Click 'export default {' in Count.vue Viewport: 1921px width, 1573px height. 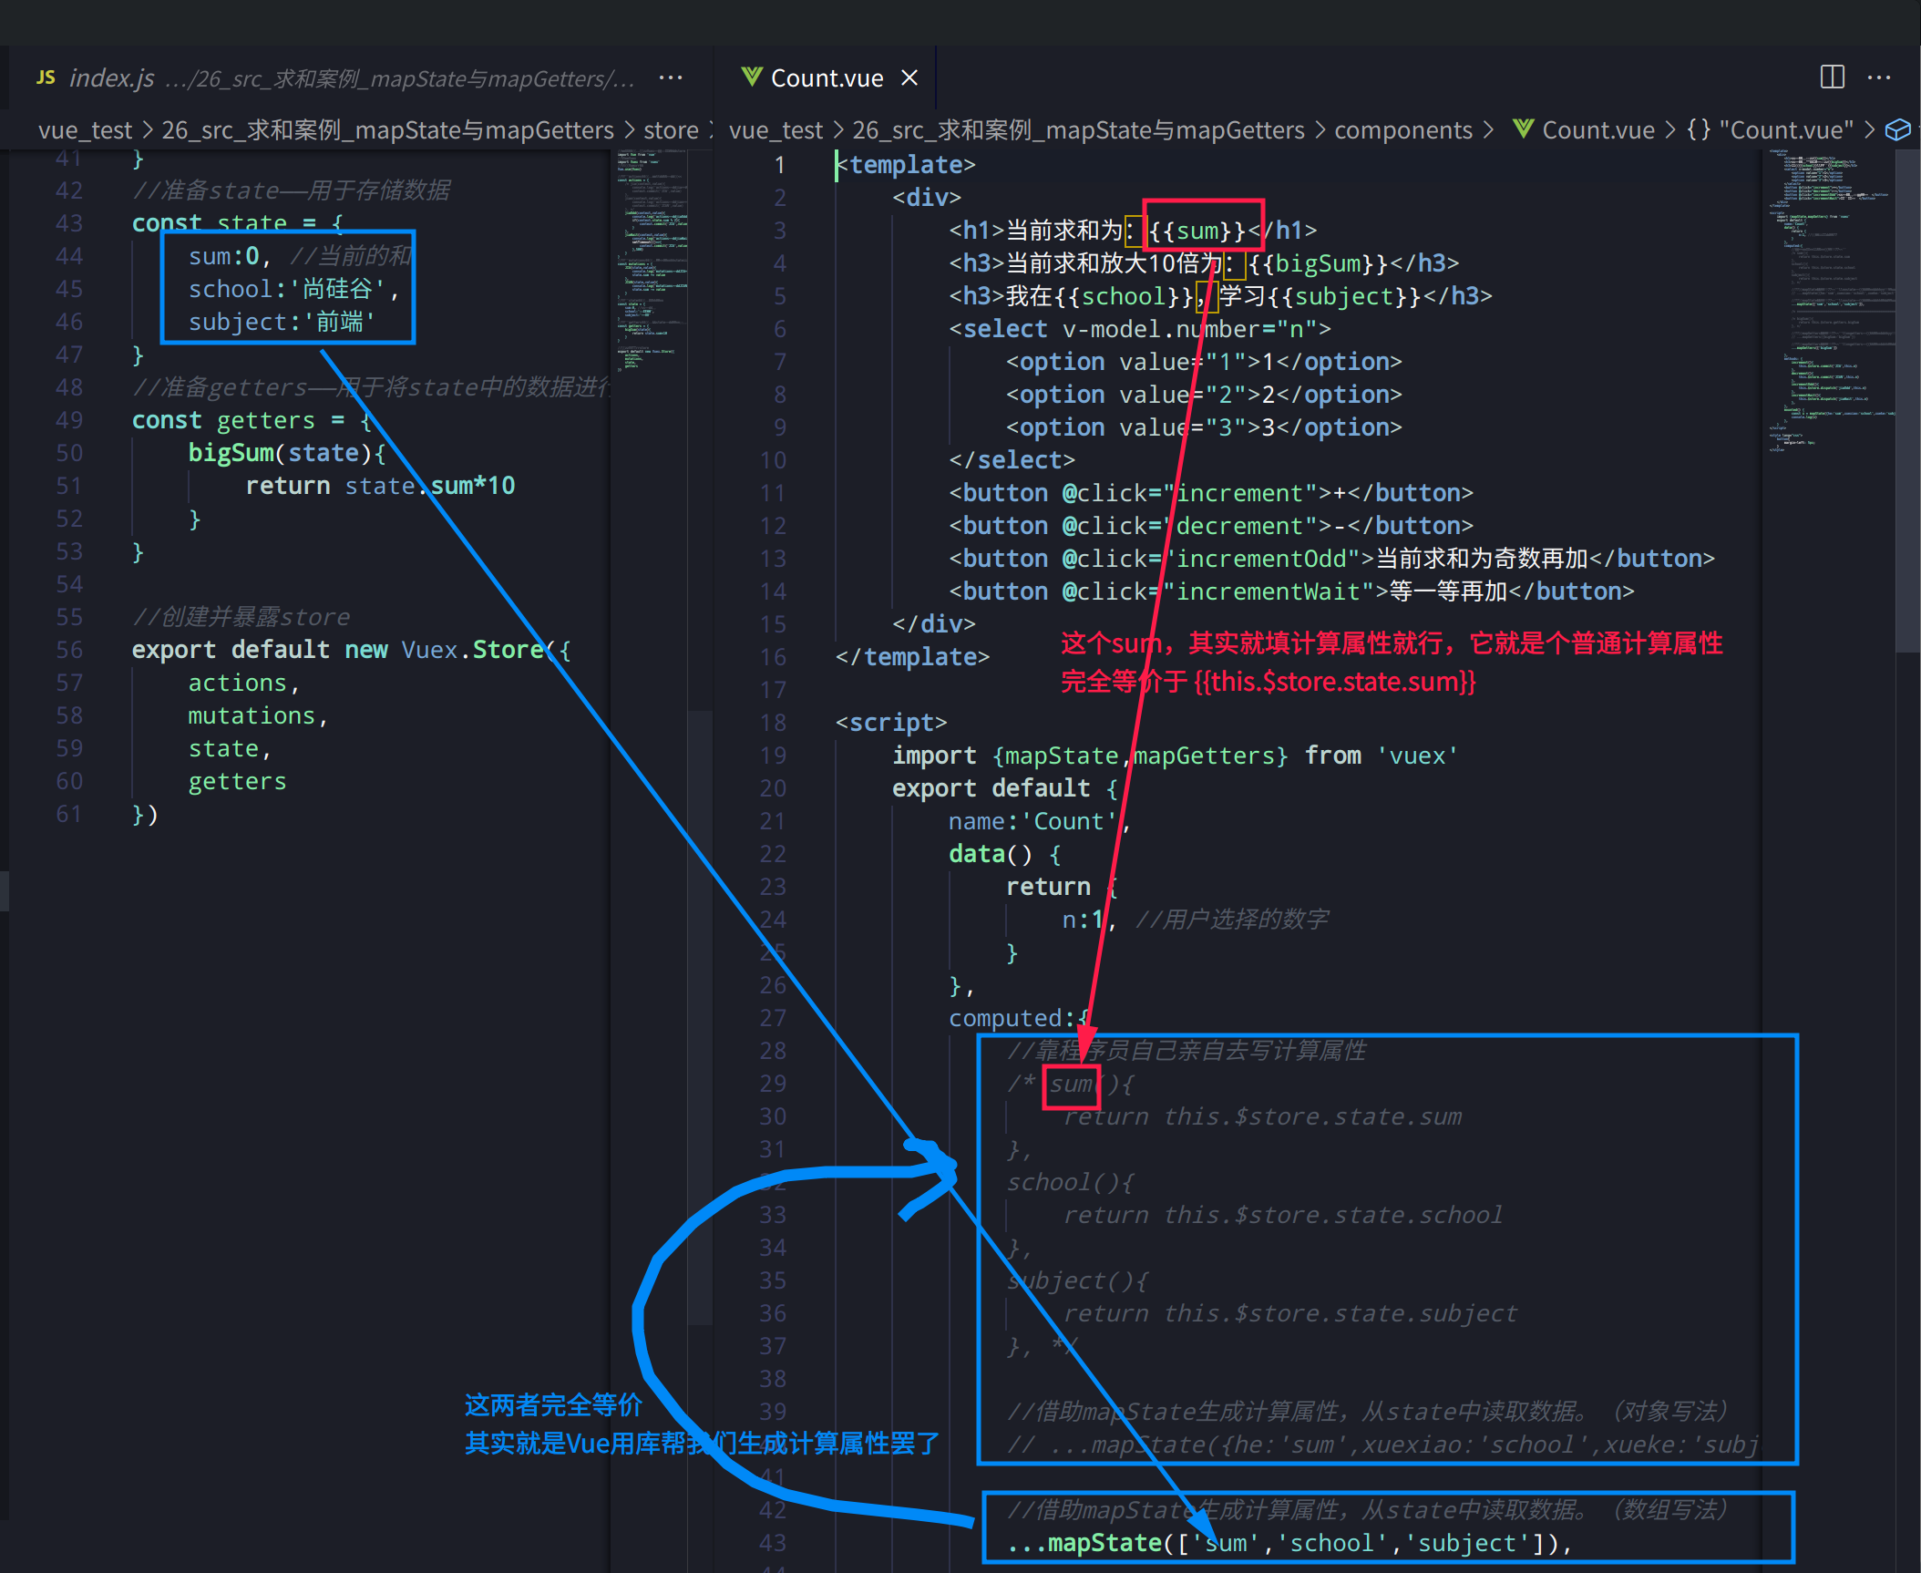pyautogui.click(x=1005, y=788)
